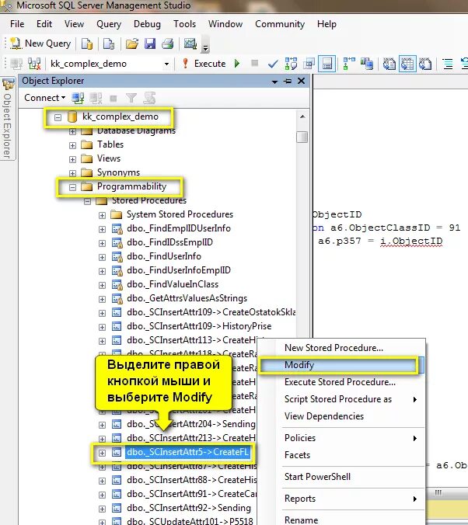Choose View Dependencies menu item
The image size is (468, 525).
(x=324, y=416)
